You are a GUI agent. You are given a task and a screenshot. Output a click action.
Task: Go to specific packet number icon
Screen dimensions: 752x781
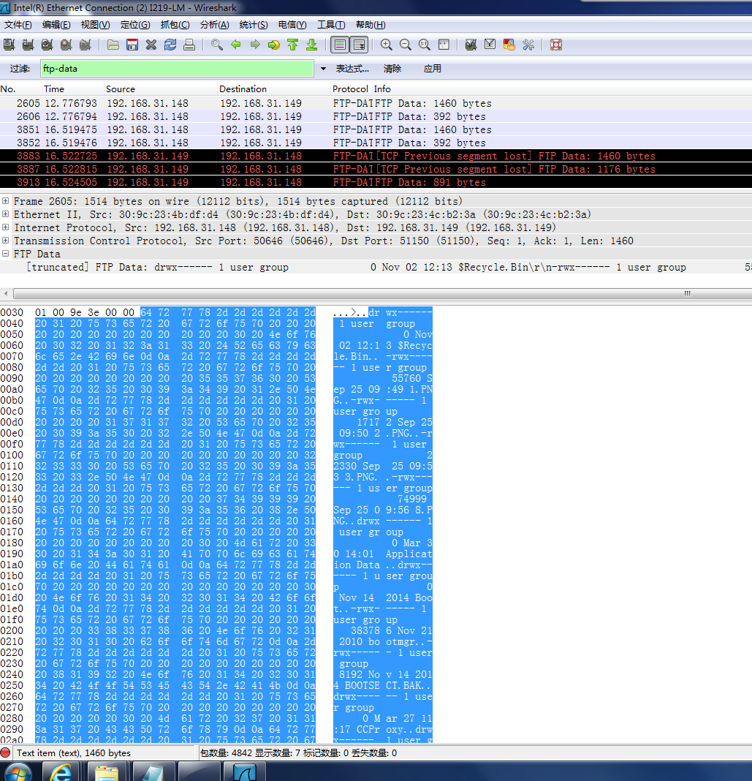(x=274, y=45)
